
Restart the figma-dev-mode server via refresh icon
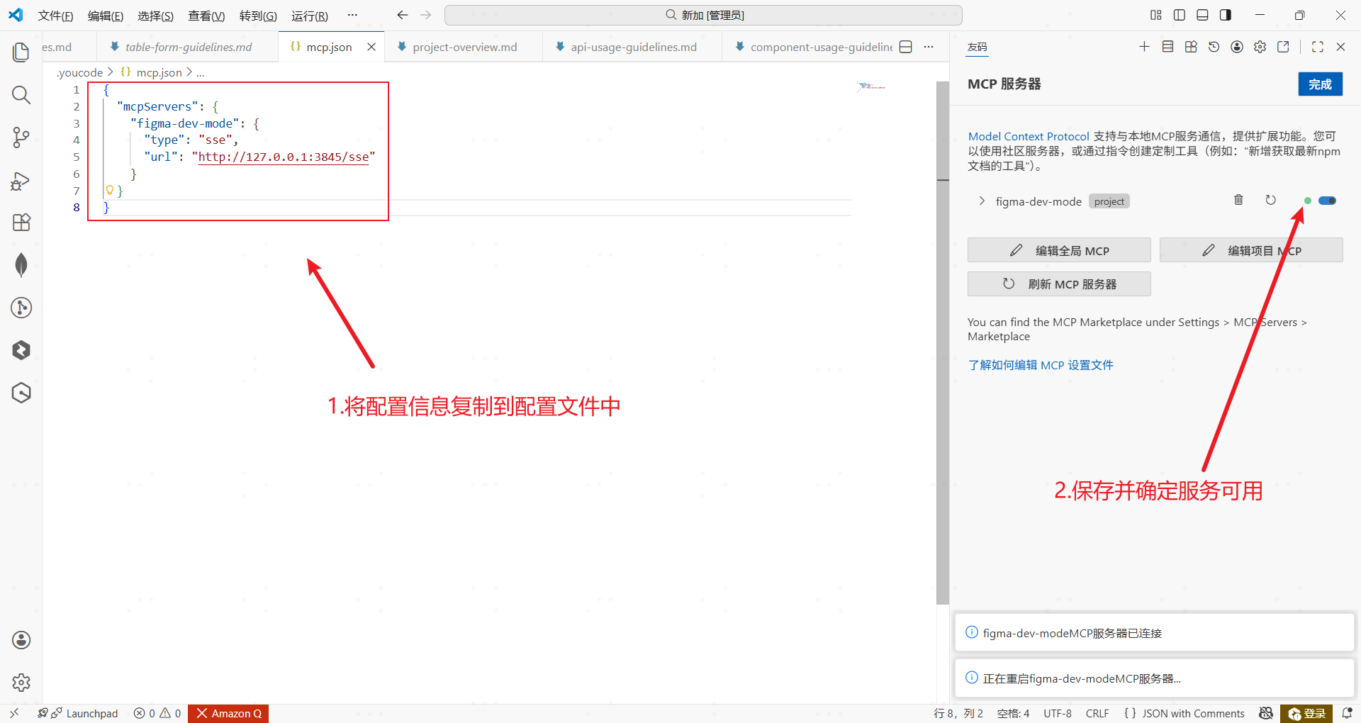(1270, 201)
